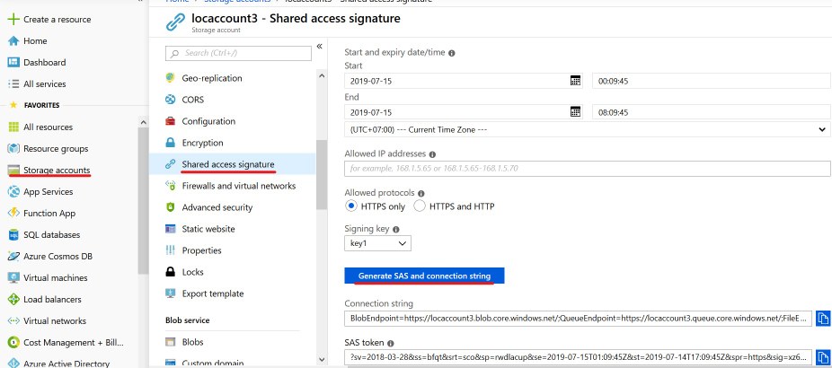Click the Function App lightning icon
The width and height of the screenshot is (832, 368).
click(13, 213)
